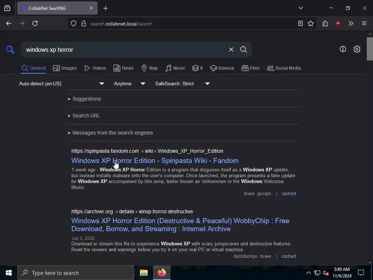This screenshot has width=373, height=280.
Task: List all tabs dropdown arrow
Action: point(301,8)
